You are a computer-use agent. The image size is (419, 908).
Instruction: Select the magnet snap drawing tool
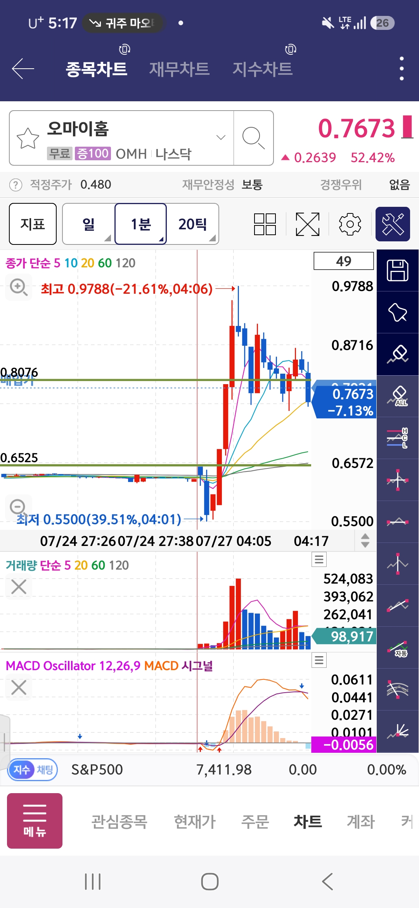398,312
